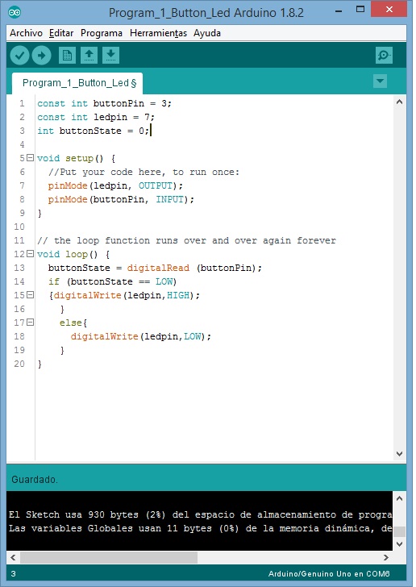
Task: Open the Serial Monitor
Action: pyautogui.click(x=384, y=56)
